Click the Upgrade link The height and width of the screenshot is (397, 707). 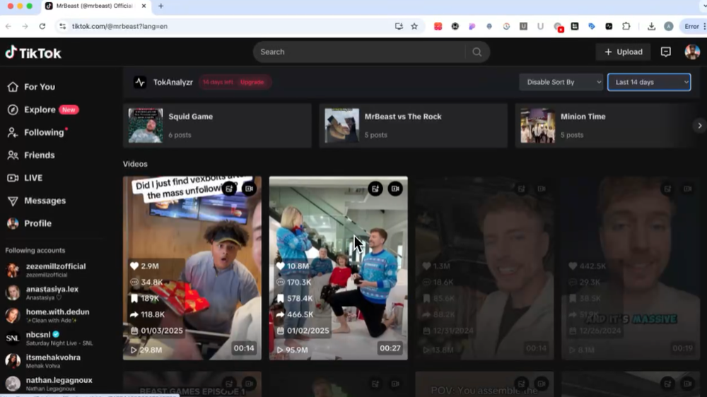(x=252, y=83)
